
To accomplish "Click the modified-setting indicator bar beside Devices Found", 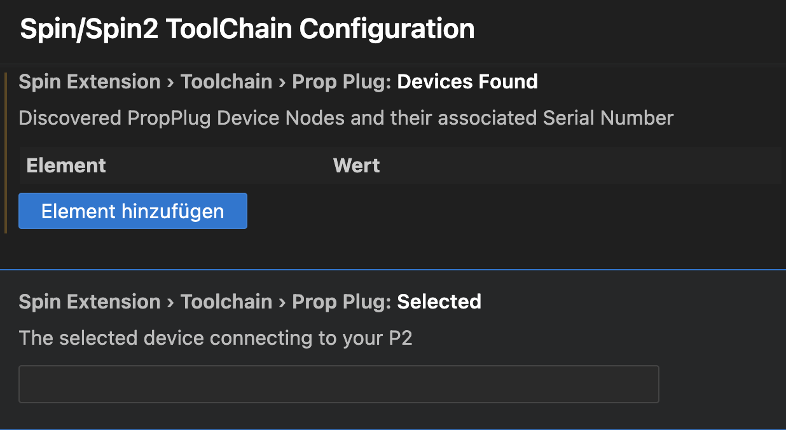I will click(x=6, y=153).
